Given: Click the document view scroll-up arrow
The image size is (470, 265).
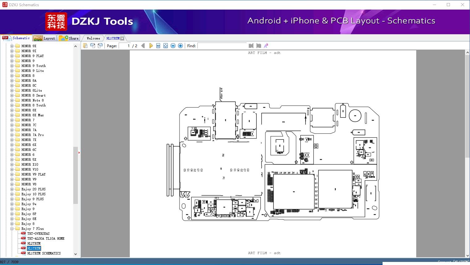Looking at the screenshot, I should (x=468, y=53).
